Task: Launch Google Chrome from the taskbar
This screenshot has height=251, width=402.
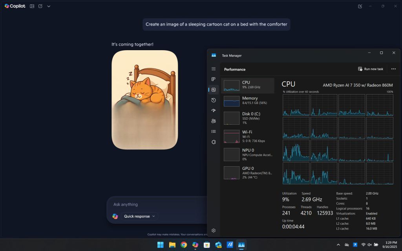Action: click(x=184, y=245)
